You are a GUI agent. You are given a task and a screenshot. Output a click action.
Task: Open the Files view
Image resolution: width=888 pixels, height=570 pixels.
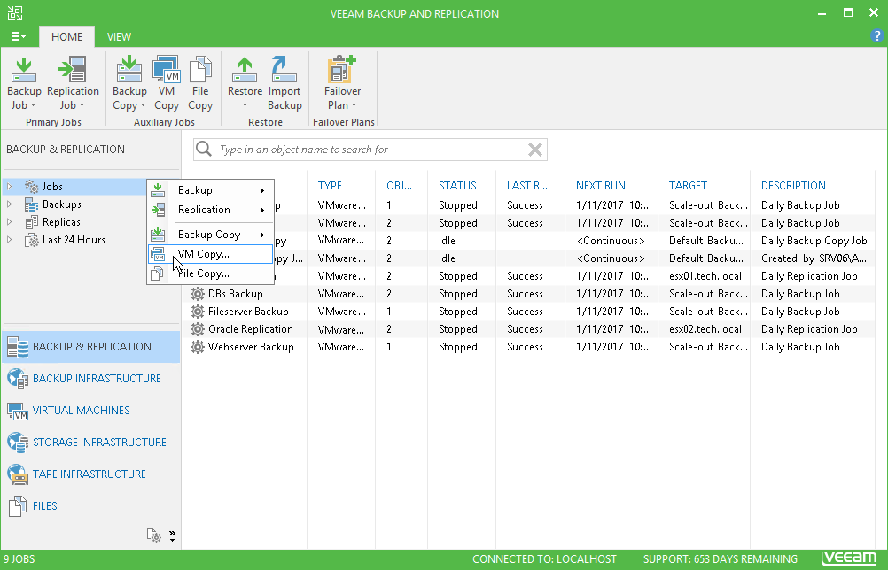[91, 506]
